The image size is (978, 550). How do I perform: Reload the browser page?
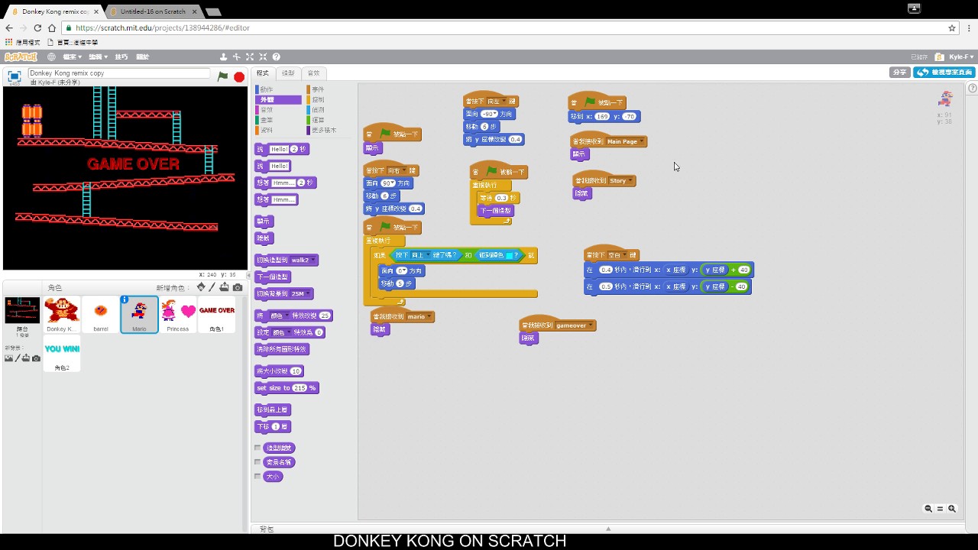(37, 27)
